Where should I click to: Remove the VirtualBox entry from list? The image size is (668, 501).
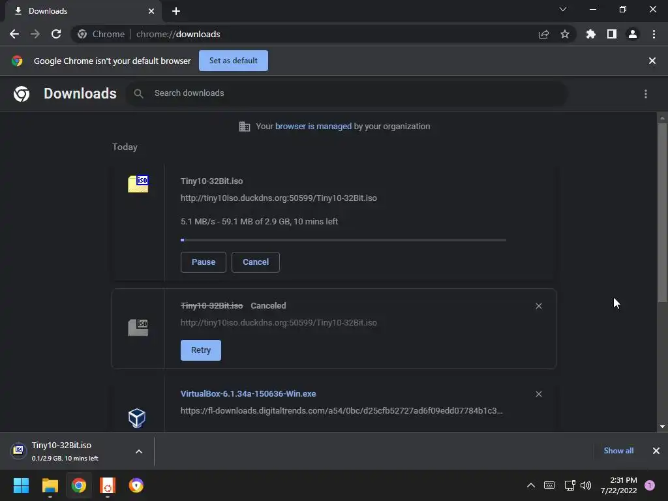coord(538,394)
